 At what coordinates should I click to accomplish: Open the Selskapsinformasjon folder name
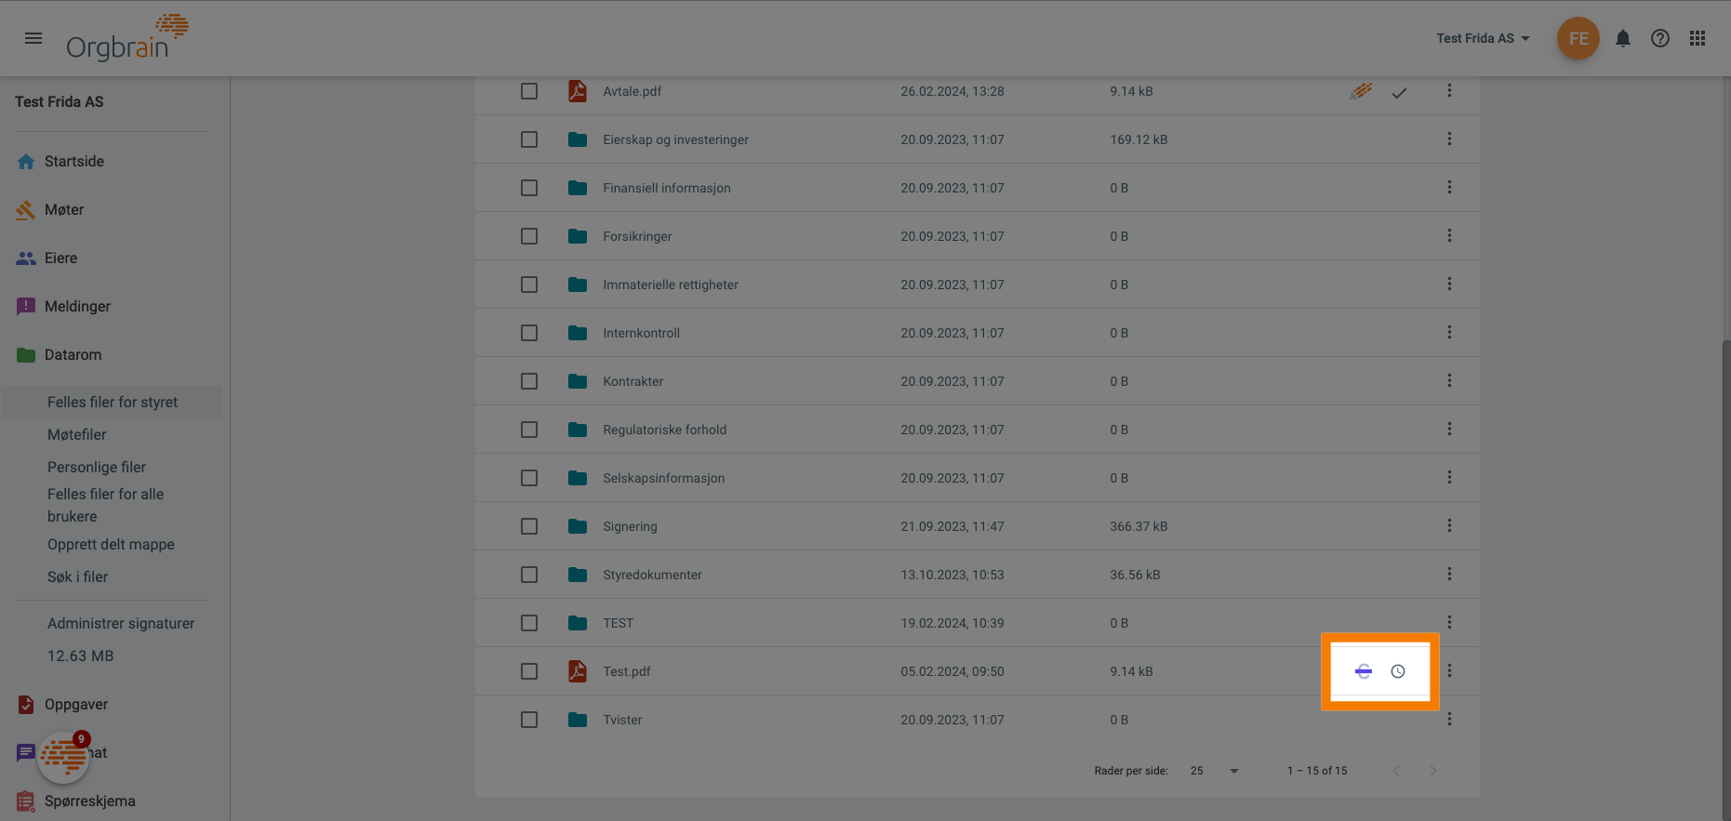coord(663,478)
